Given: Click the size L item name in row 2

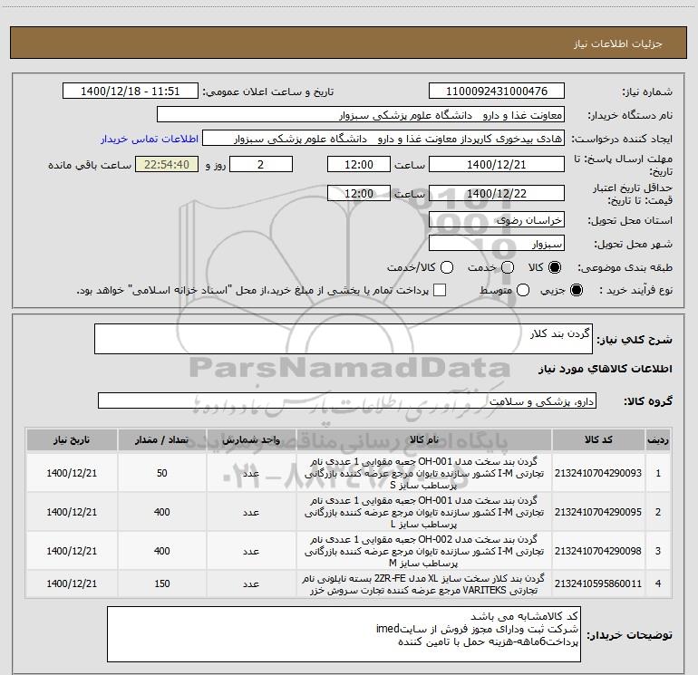Looking at the screenshot, I should pyautogui.click(x=424, y=512).
